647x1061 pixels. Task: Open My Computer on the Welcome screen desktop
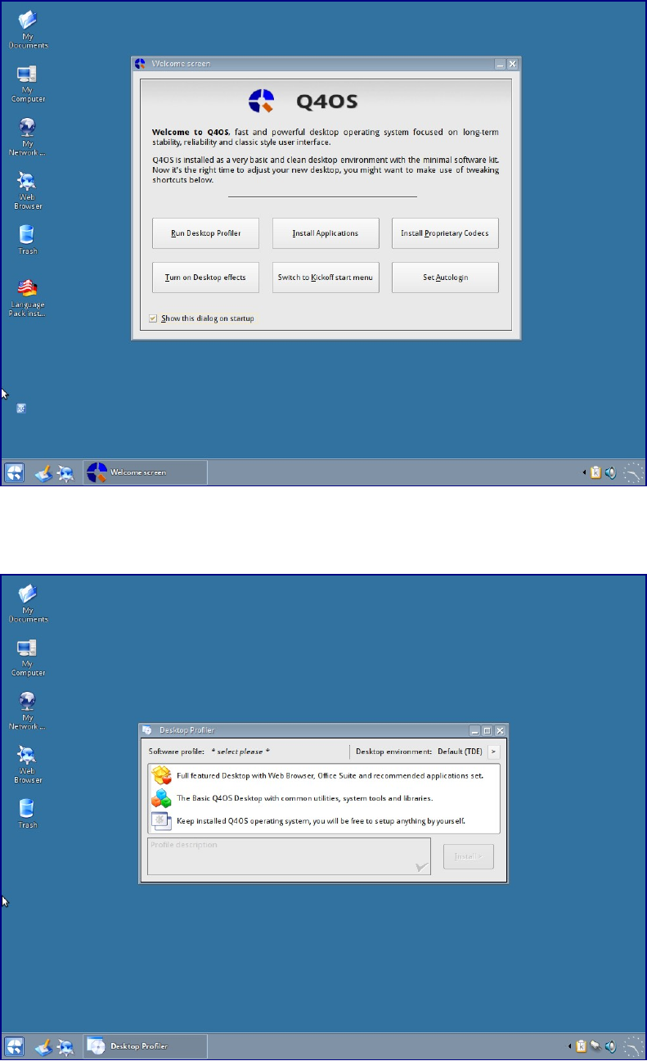click(x=28, y=84)
